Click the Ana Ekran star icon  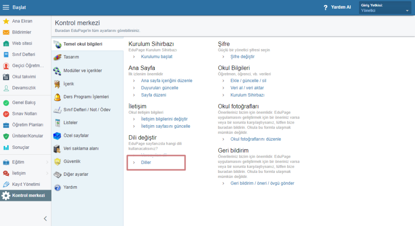[x=6, y=21]
